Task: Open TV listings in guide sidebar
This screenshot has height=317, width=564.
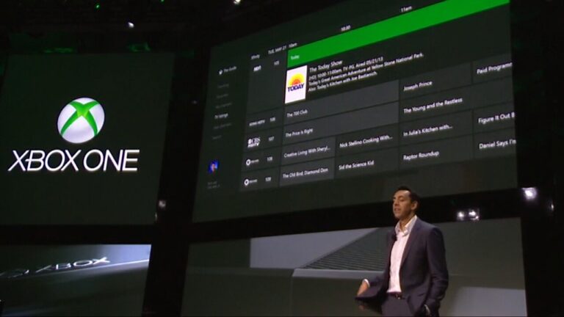Action: pyautogui.click(x=221, y=116)
